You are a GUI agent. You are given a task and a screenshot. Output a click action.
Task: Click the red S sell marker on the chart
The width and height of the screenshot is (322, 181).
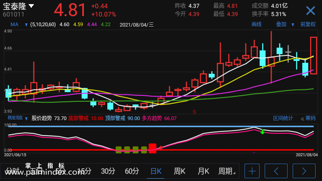pos(194,112)
